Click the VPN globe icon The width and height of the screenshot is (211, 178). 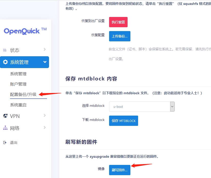5,116
